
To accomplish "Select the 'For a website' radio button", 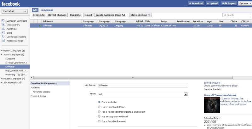I will [99, 102].
